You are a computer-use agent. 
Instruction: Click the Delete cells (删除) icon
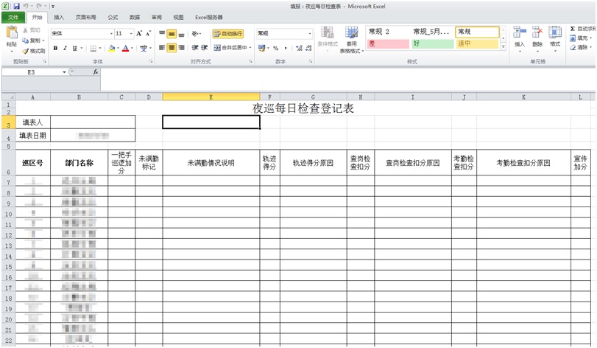537,35
